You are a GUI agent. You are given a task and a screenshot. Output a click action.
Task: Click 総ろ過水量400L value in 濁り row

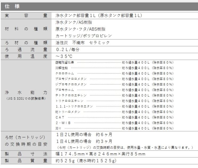tap(136, 128)
